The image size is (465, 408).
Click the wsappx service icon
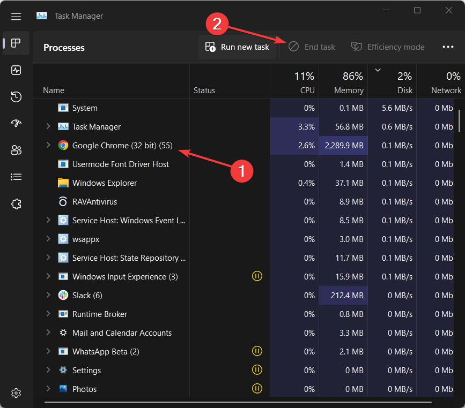click(63, 239)
